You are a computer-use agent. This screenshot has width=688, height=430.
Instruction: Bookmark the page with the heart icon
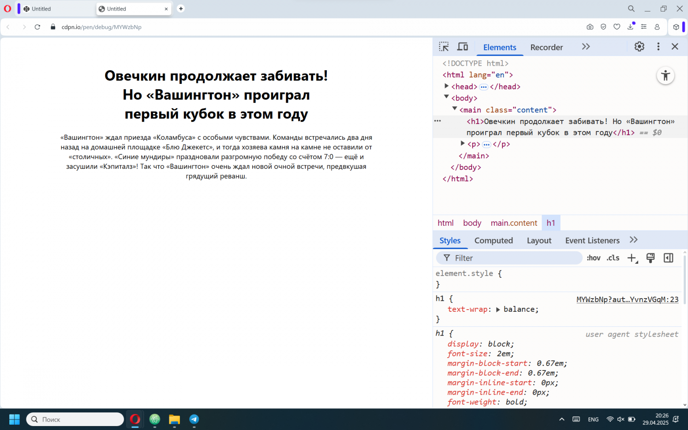(617, 27)
